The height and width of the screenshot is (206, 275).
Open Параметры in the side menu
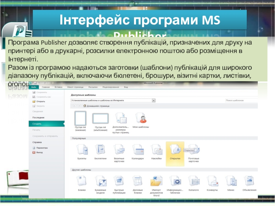pos(40,148)
